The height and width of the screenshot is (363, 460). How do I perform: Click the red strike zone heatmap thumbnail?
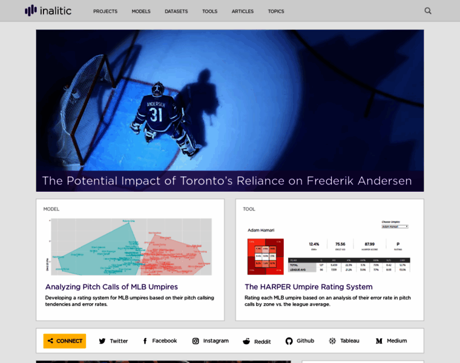[266, 257]
